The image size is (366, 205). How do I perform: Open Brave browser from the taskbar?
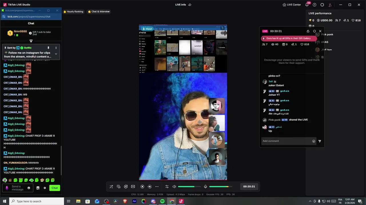click(125, 201)
